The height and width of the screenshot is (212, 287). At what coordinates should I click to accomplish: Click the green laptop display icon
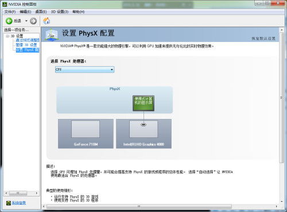[143, 103]
